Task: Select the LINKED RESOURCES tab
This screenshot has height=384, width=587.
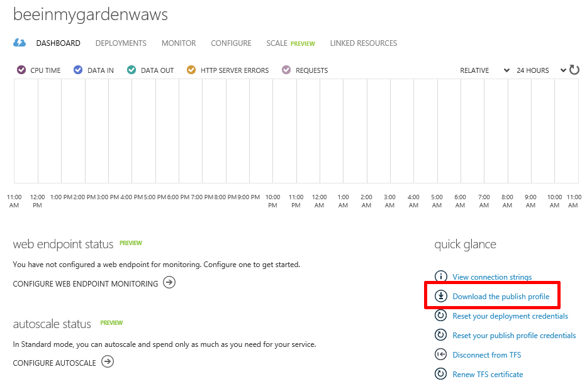Action: click(364, 43)
